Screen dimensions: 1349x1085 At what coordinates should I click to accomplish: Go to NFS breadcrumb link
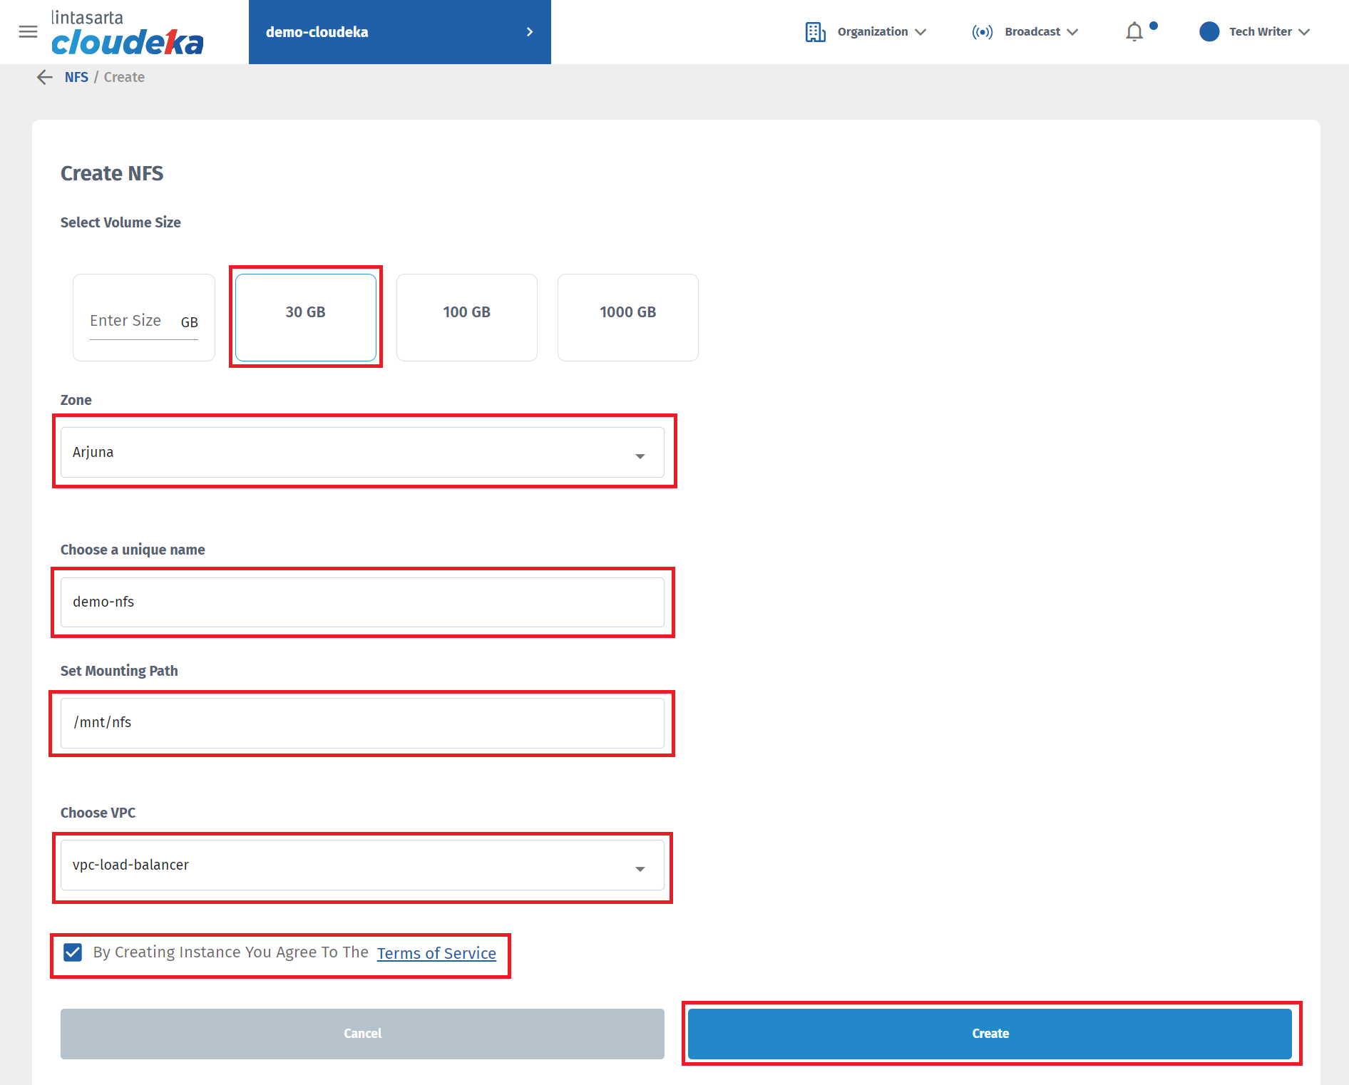76,77
